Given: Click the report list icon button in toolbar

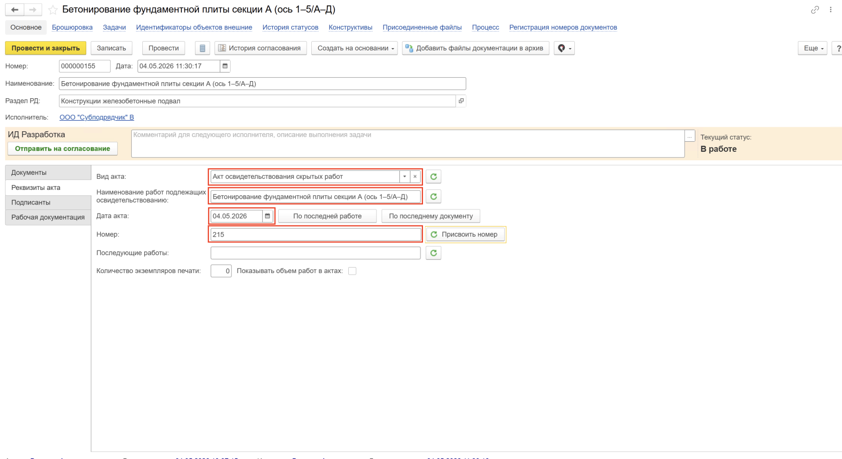Looking at the screenshot, I should click(x=202, y=48).
